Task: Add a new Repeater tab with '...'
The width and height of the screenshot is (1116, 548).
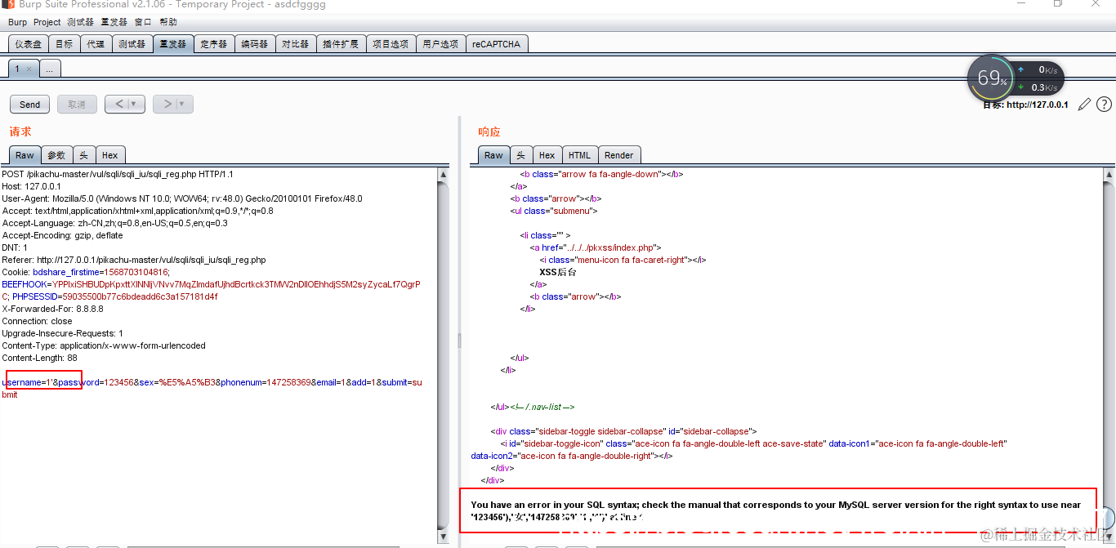Action: tap(49, 69)
